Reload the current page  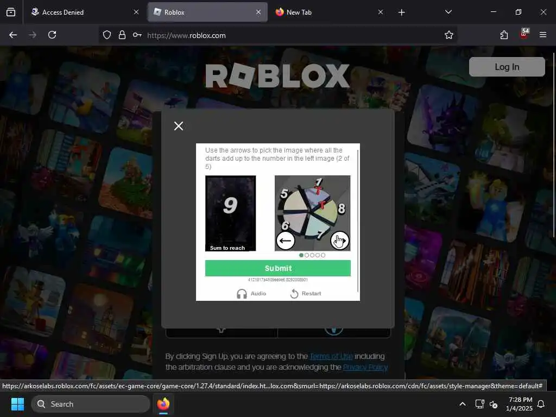pyautogui.click(x=52, y=35)
